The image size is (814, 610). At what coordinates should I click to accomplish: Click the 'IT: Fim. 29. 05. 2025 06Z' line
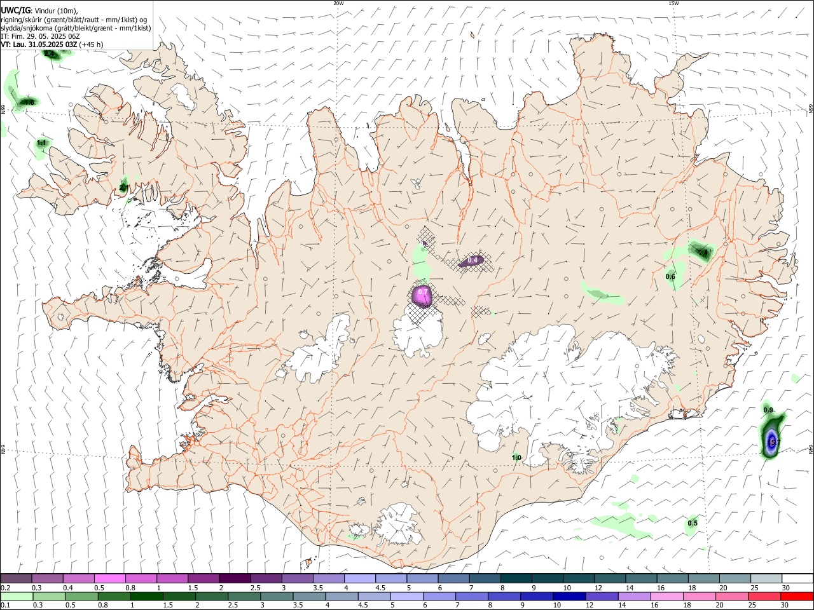(40, 36)
